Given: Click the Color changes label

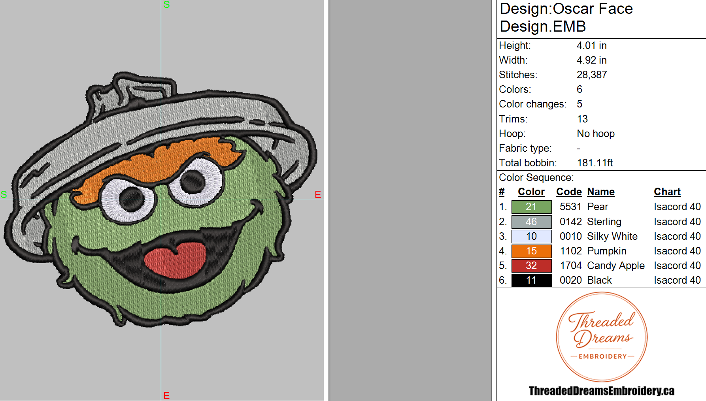Looking at the screenshot, I should (532, 104).
